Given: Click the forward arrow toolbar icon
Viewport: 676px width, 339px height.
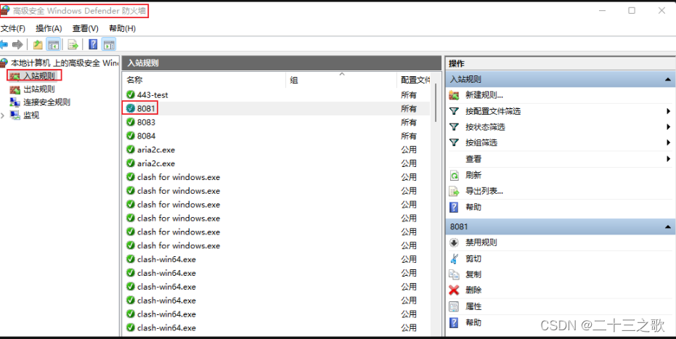Looking at the screenshot, I should (x=17, y=44).
